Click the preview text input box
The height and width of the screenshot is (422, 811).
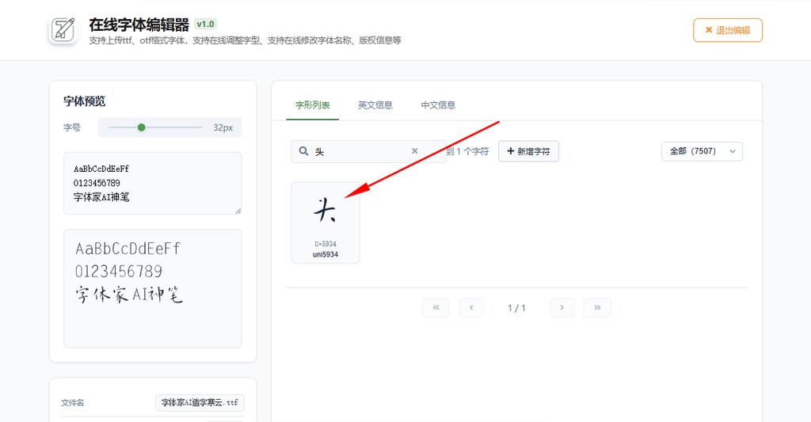[x=153, y=183]
